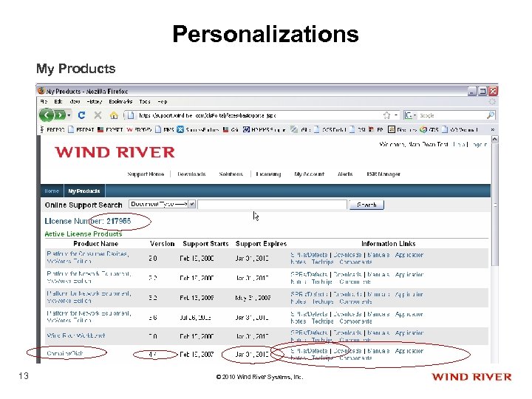The image size is (532, 399).
Task: Open the Alerts navigation link
Action: [x=345, y=174]
